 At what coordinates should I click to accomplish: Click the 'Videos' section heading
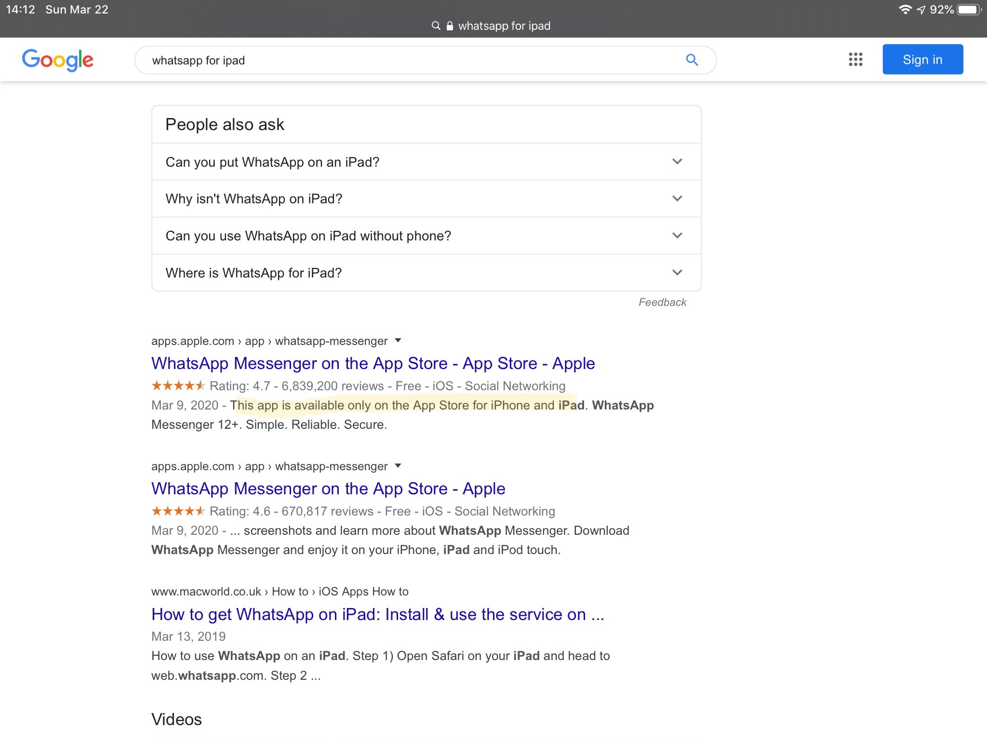pos(176,719)
